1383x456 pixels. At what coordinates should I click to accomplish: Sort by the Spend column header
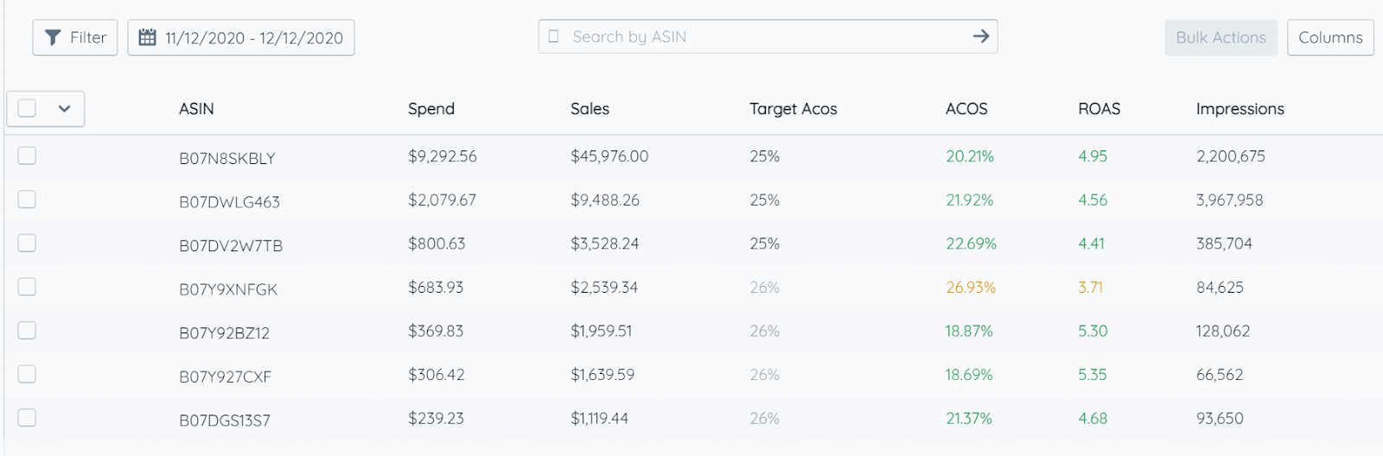coord(431,109)
